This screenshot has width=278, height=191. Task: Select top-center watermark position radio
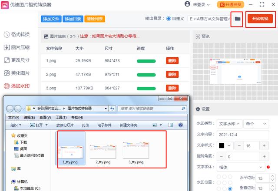click(225, 177)
